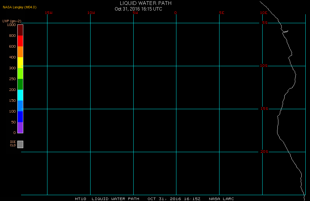310x201 pixels.
Task: Click the 200 legend value
Action: click(x=12, y=90)
